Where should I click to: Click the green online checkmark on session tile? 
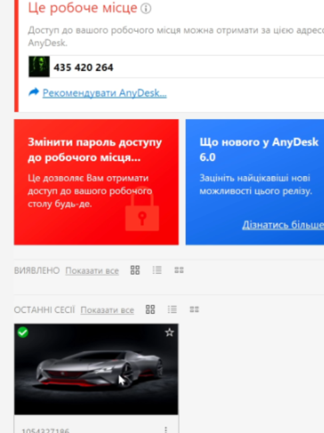[23, 332]
